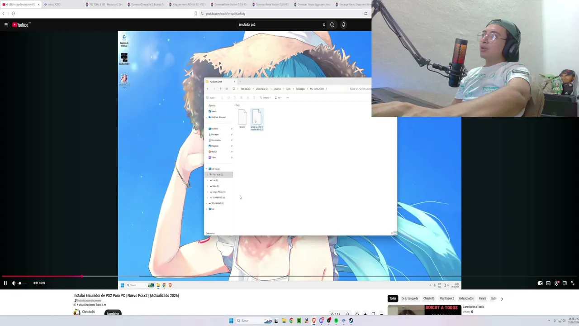This screenshot has height=326, width=579.
Task: Expand the 'Disco local (C:)' tree node
Action: click(208, 175)
